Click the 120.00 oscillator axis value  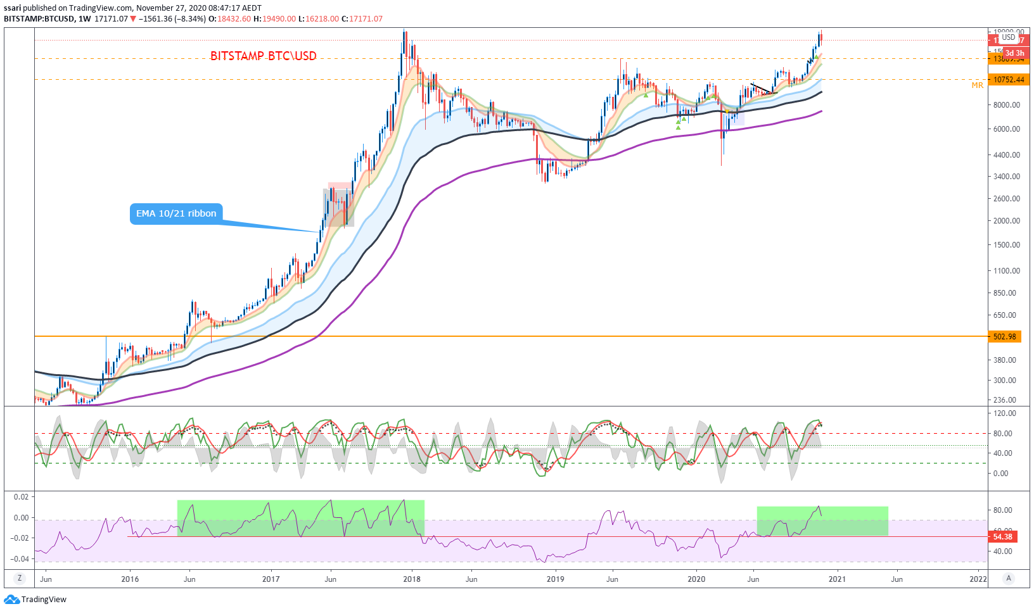click(1005, 413)
